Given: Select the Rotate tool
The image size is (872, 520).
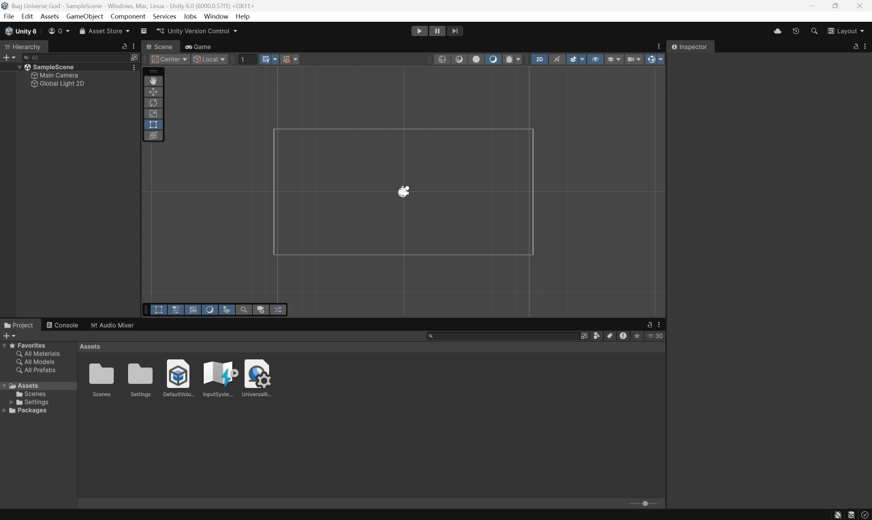Looking at the screenshot, I should click(153, 103).
